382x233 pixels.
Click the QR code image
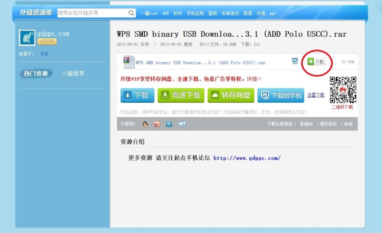click(343, 90)
